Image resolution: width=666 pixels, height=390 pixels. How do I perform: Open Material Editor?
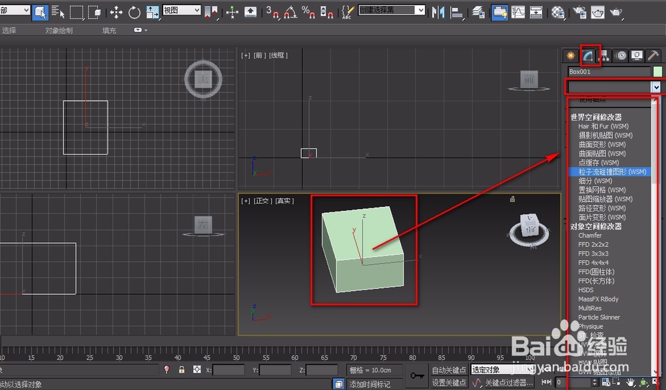point(557,12)
